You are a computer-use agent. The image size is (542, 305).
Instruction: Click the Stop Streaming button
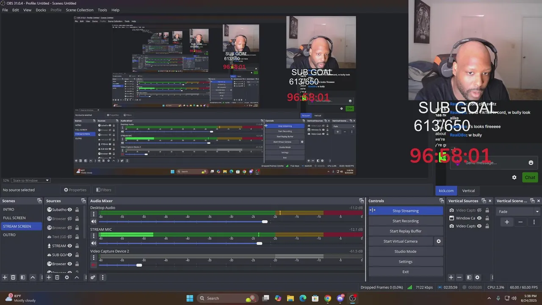[x=406, y=211]
